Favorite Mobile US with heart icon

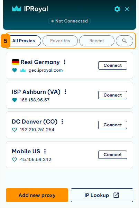click(15, 159)
